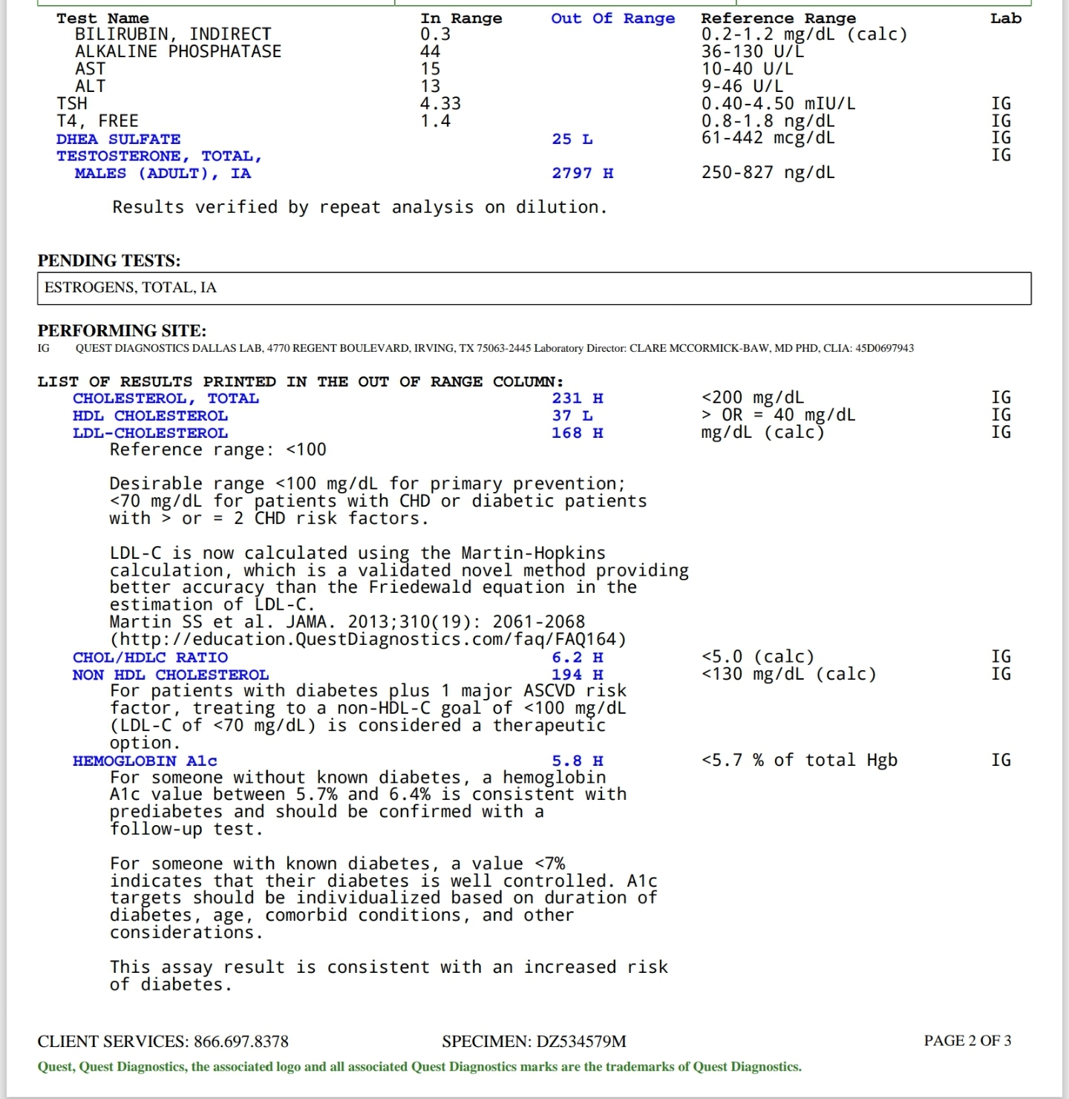Click the testosterone result 2797 H
The height and width of the screenshot is (1099, 1069).
tap(582, 174)
